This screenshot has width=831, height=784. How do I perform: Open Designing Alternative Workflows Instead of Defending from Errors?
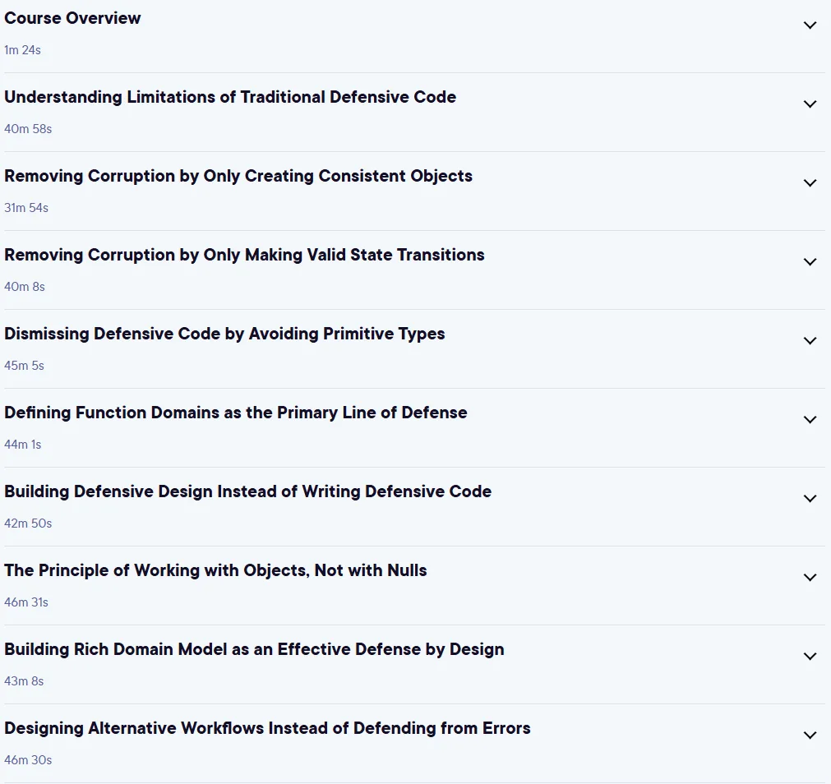[x=268, y=728]
